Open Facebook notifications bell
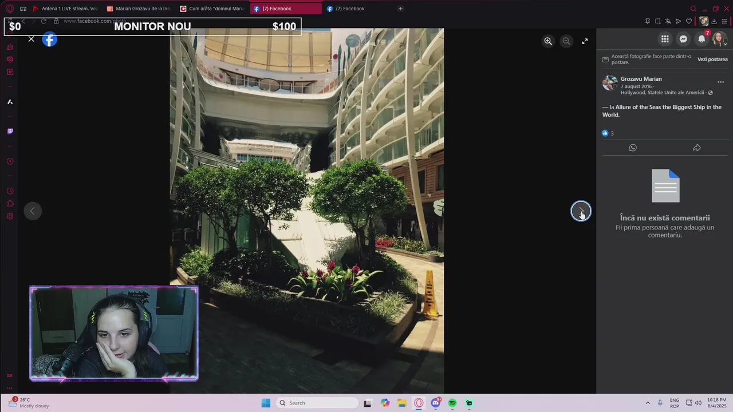Image resolution: width=733 pixels, height=412 pixels. (702, 39)
